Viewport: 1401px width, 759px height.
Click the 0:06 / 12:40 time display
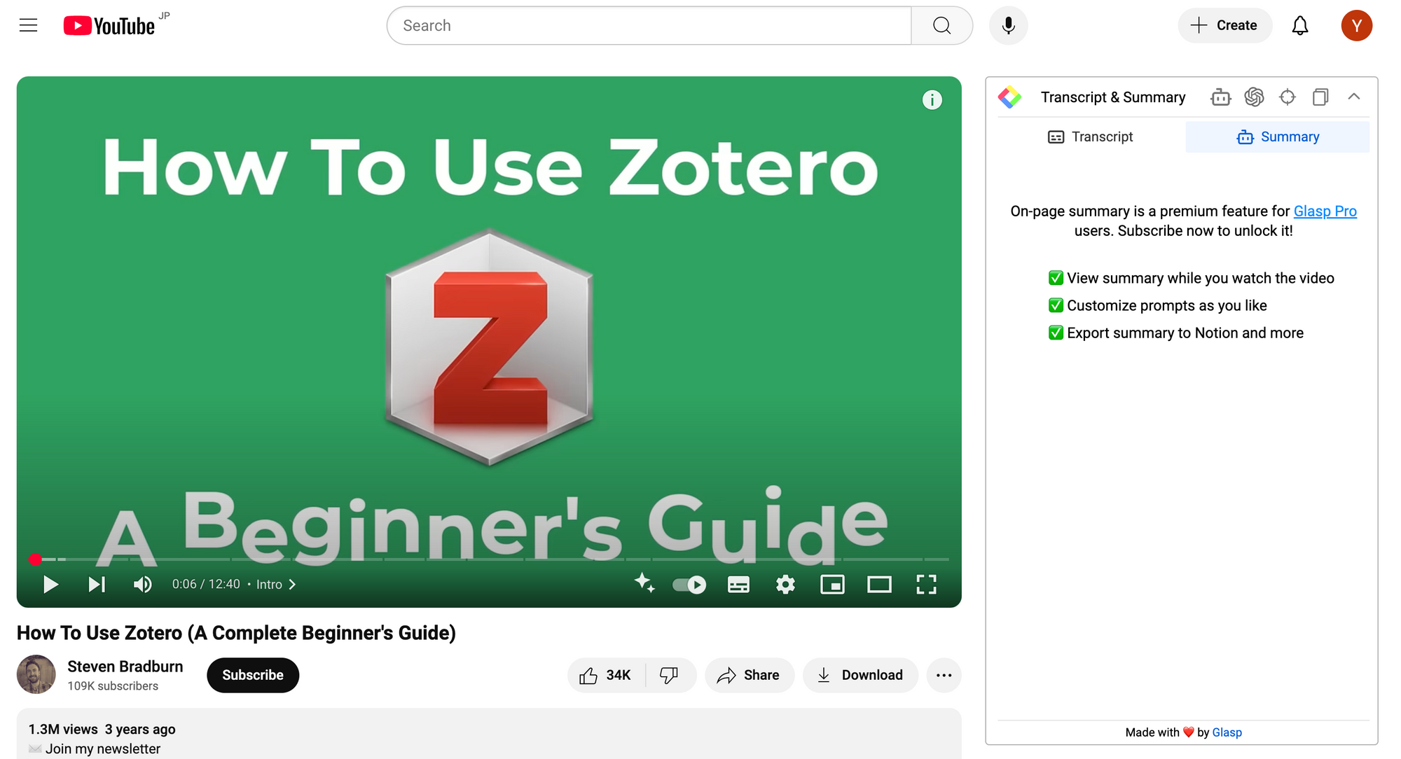click(206, 584)
